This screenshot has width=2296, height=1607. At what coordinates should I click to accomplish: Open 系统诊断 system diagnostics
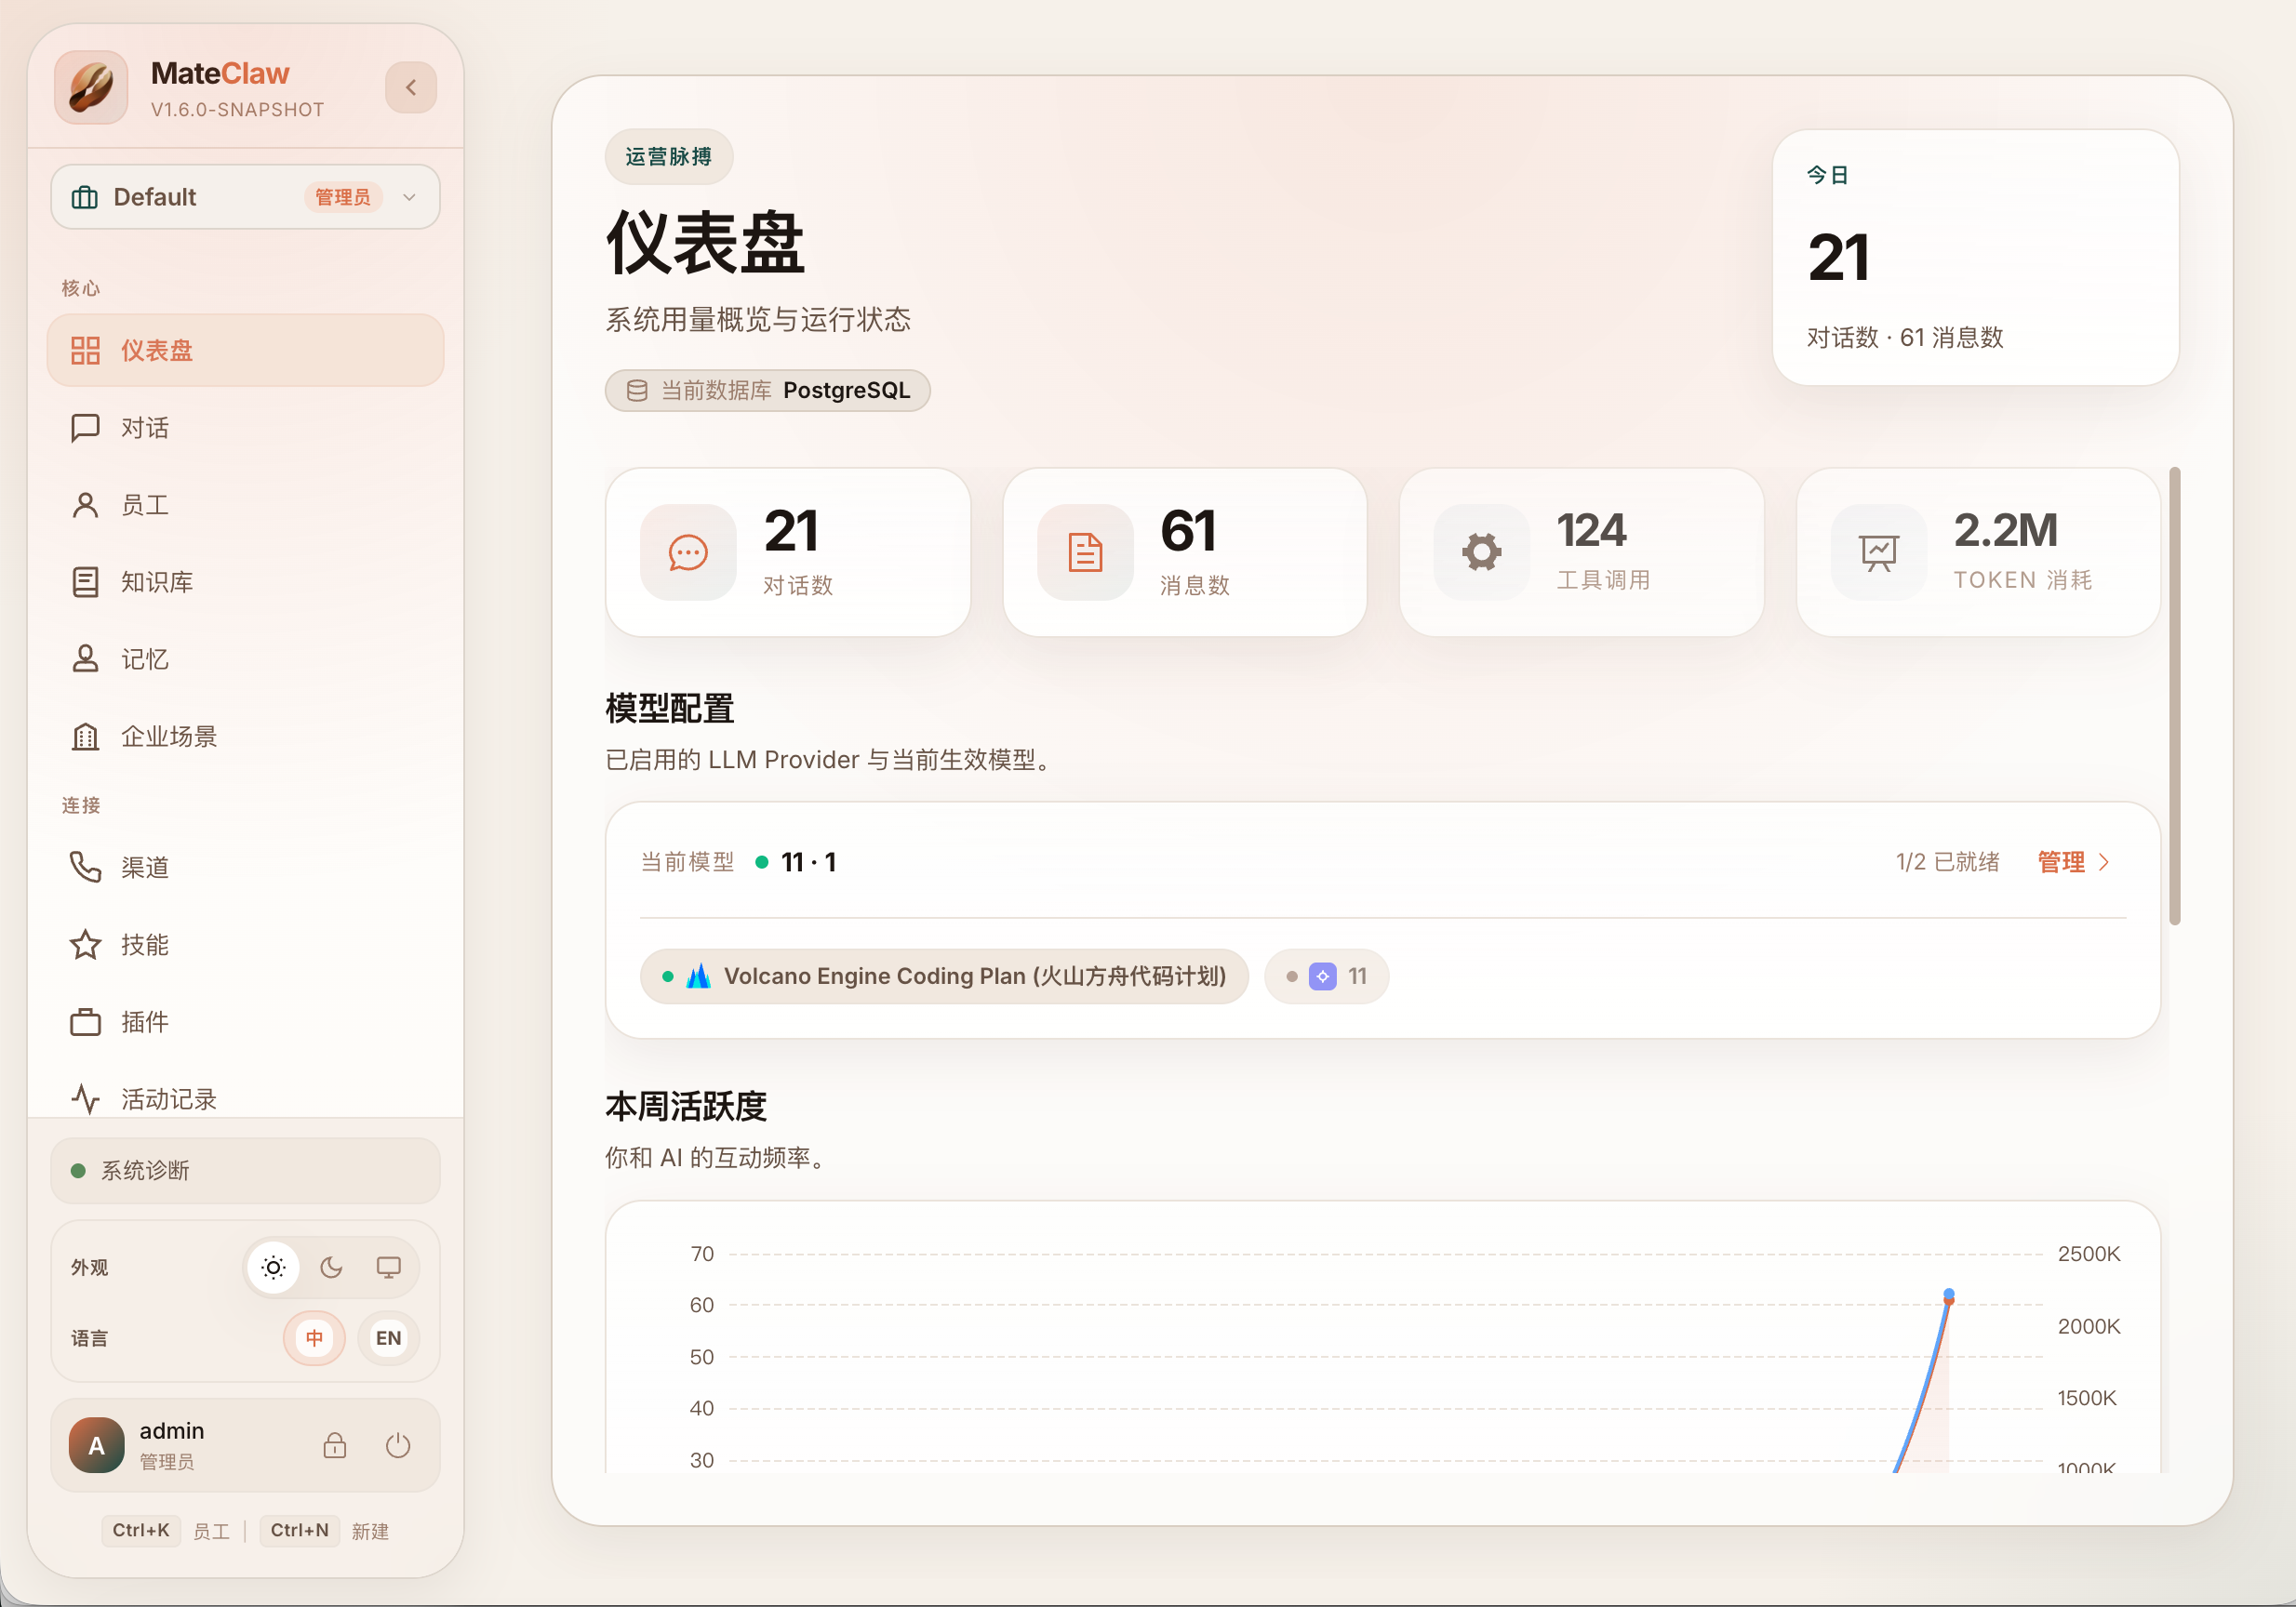(x=245, y=1170)
